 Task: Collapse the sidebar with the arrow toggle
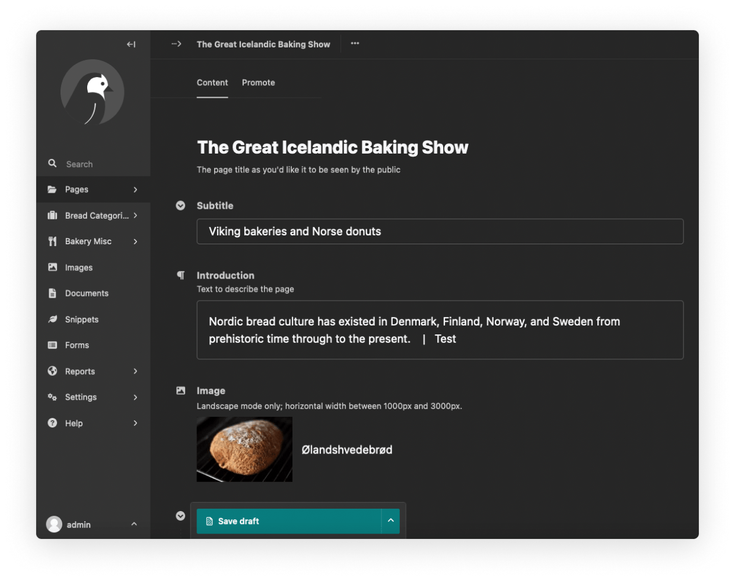tap(132, 44)
